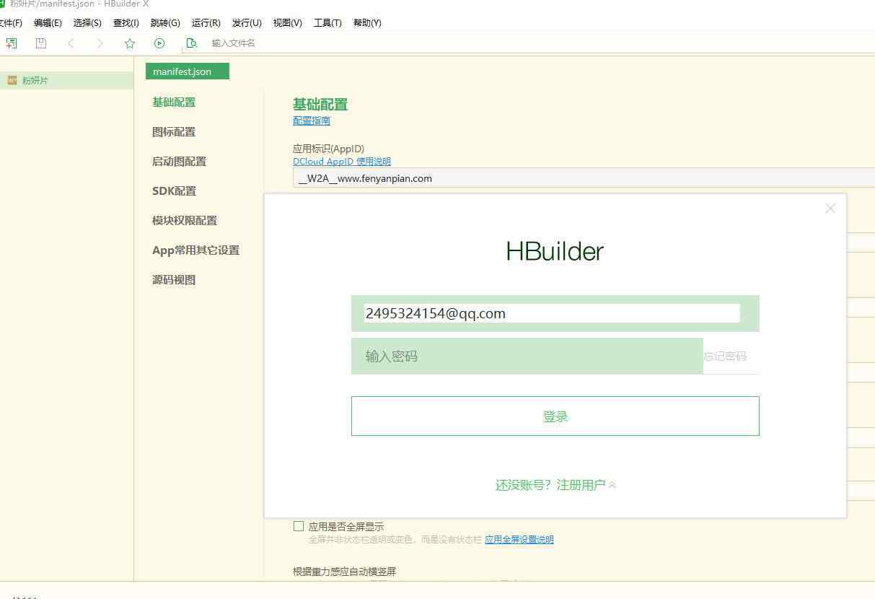Open the 编辑(E) menu
This screenshot has height=599, width=875.
48,23
